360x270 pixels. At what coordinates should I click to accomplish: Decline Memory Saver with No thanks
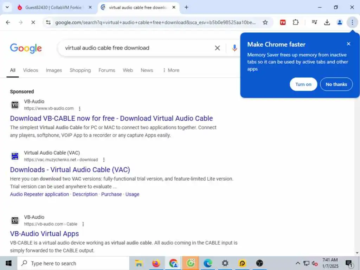click(336, 84)
